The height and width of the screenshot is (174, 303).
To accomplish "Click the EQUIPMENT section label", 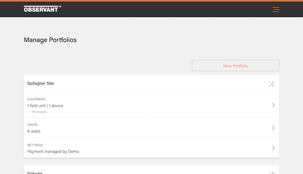I will click(37, 99).
